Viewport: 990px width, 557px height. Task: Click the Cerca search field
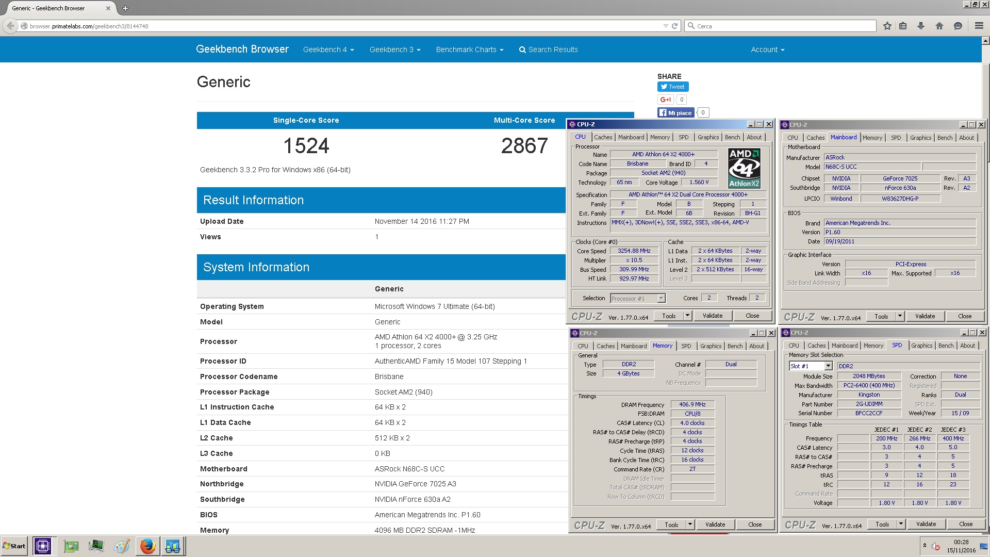pyautogui.click(x=780, y=26)
